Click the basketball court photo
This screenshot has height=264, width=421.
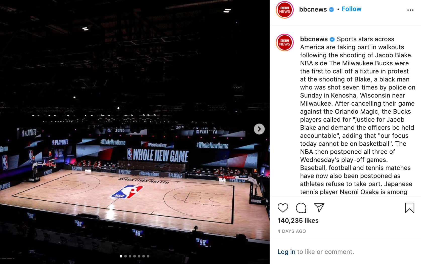[x=135, y=132]
